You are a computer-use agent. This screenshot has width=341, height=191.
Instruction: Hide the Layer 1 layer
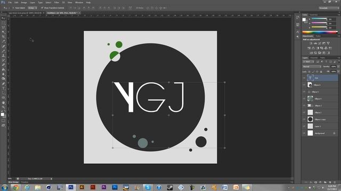point(304,126)
